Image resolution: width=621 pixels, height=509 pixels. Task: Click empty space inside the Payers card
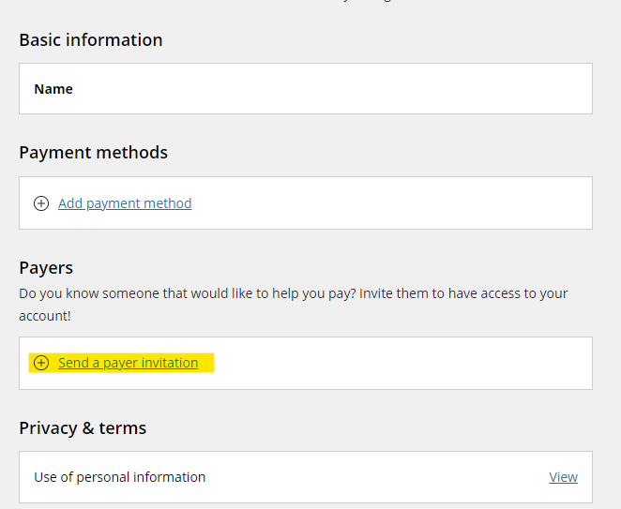point(400,364)
